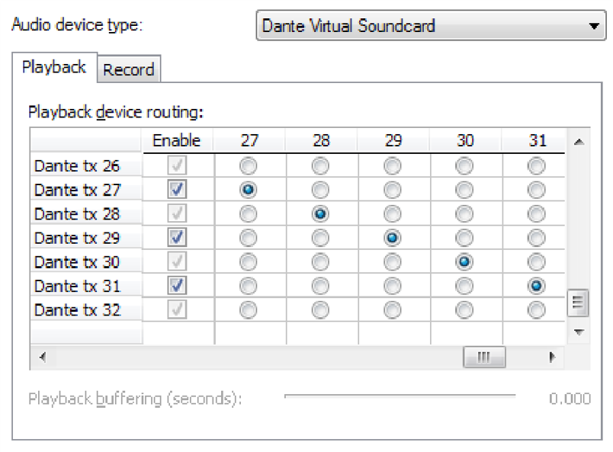Select the Dante tx 29 row label
The image size is (613, 452).
[86, 238]
